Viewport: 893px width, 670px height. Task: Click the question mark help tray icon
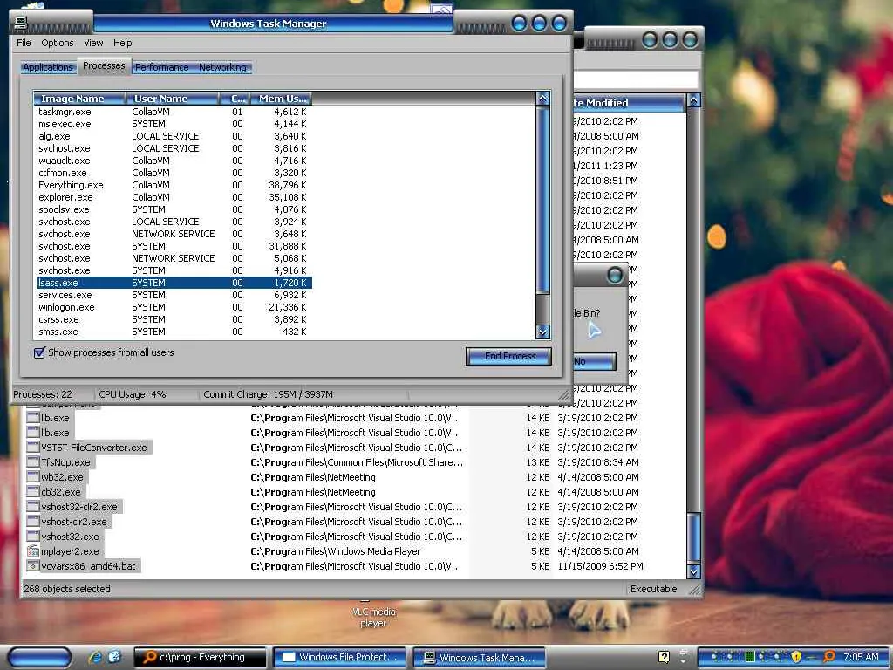pyautogui.click(x=664, y=657)
